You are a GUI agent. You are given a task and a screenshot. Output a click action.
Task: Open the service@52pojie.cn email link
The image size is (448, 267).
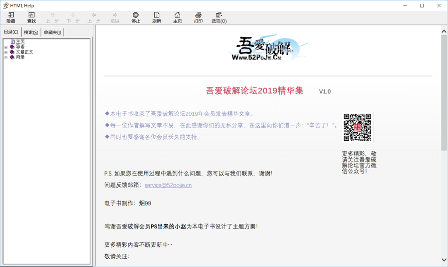pos(168,185)
